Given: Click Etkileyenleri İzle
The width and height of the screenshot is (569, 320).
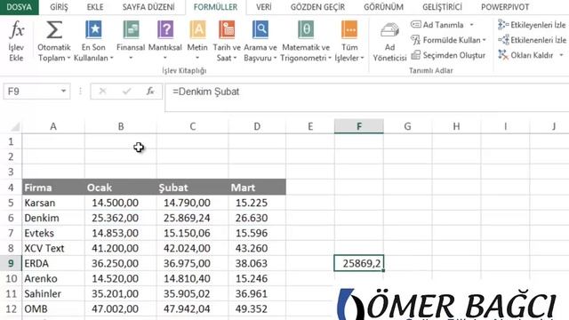Looking at the screenshot, I should click(532, 25).
